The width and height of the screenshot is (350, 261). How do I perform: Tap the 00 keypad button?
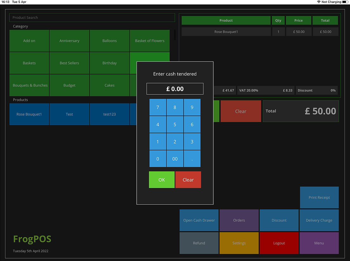pyautogui.click(x=175, y=159)
